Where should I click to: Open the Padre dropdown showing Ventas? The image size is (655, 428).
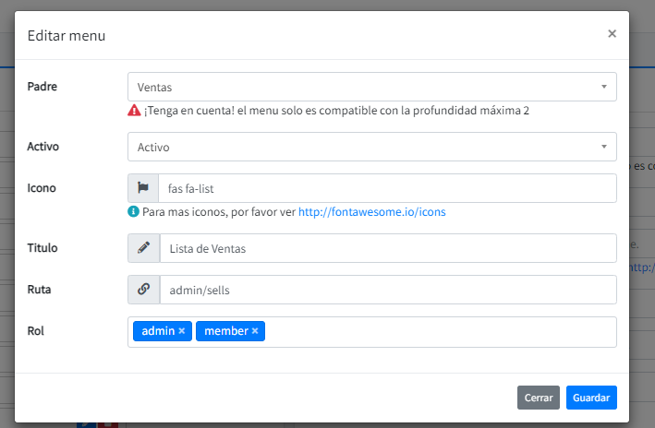tap(371, 87)
